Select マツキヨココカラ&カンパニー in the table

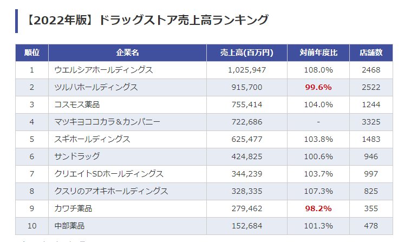click(107, 122)
